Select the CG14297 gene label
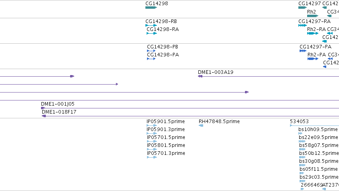The width and height of the screenshot is (339, 191). tap(310, 4)
